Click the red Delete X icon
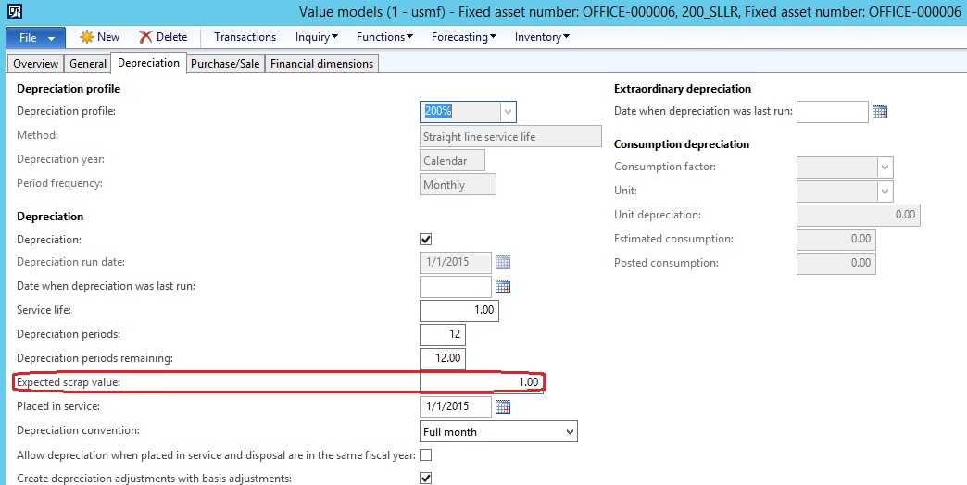 point(146,37)
